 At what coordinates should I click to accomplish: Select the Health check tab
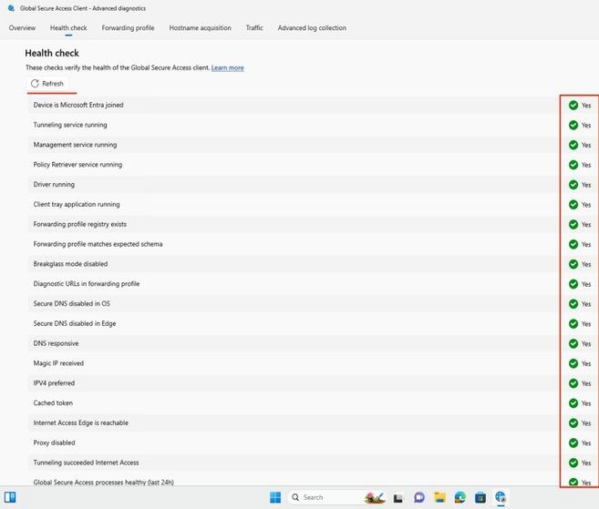(x=68, y=28)
